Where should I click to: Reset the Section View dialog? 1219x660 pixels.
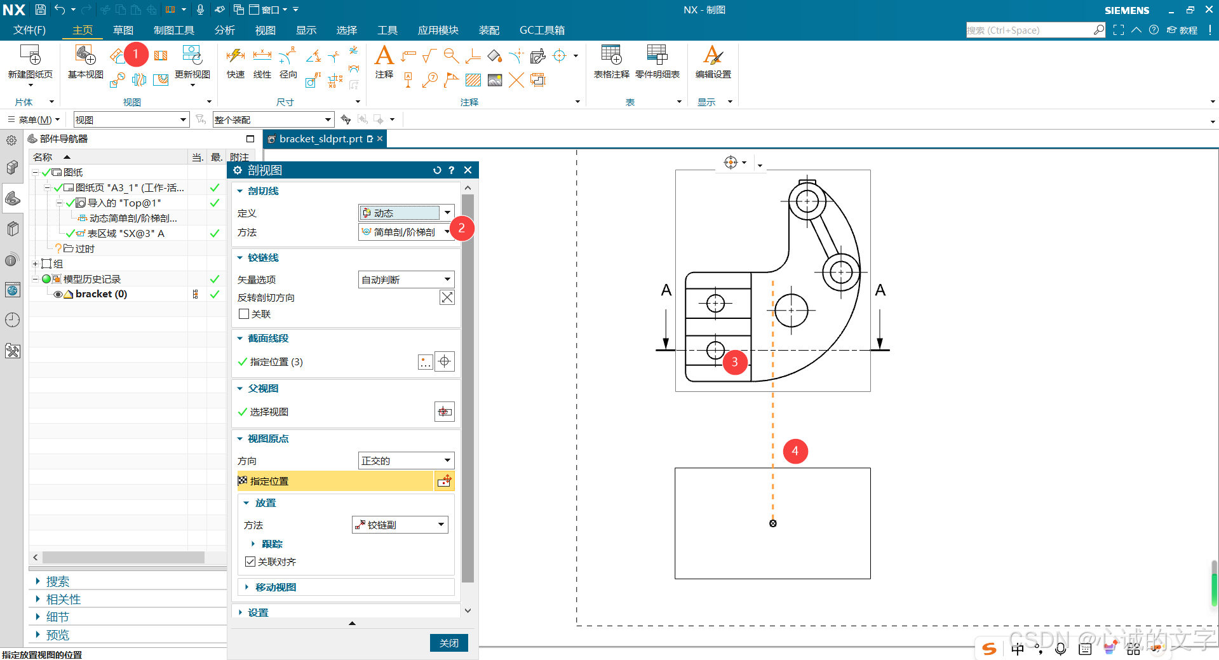[437, 170]
